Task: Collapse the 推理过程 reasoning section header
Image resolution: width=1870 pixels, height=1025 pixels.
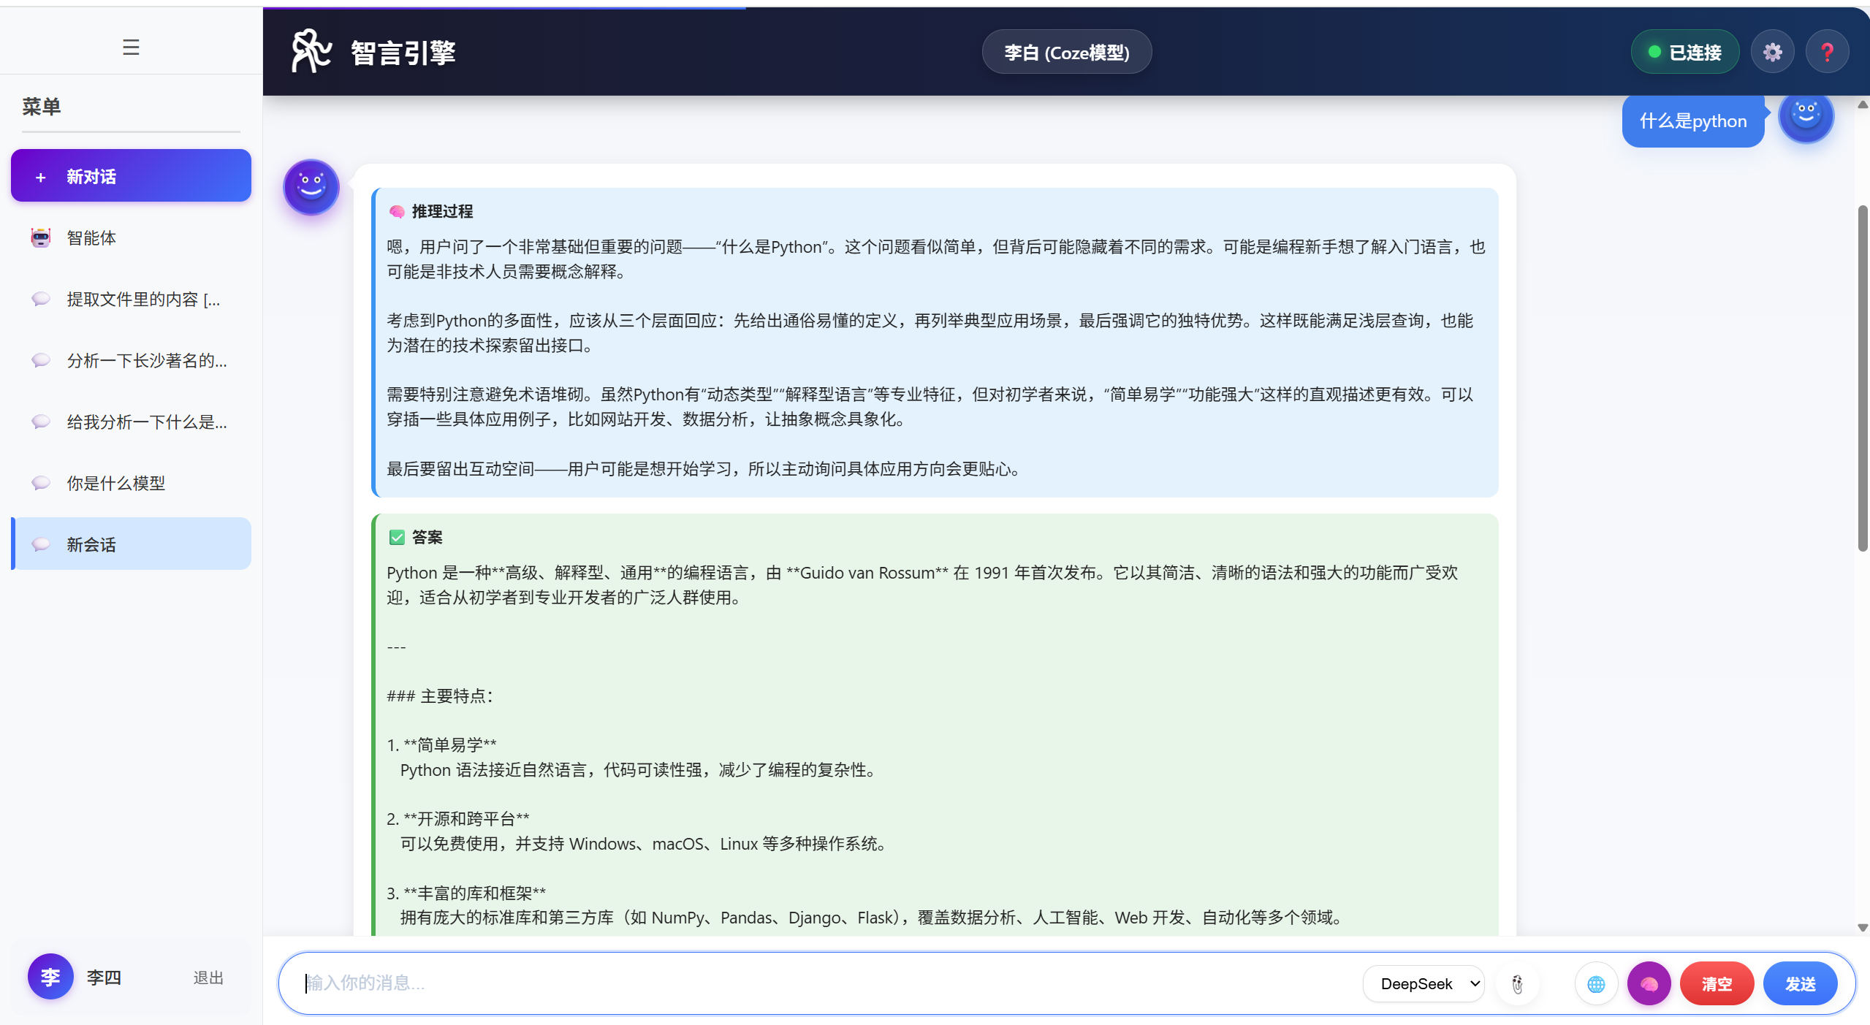Action: [441, 211]
